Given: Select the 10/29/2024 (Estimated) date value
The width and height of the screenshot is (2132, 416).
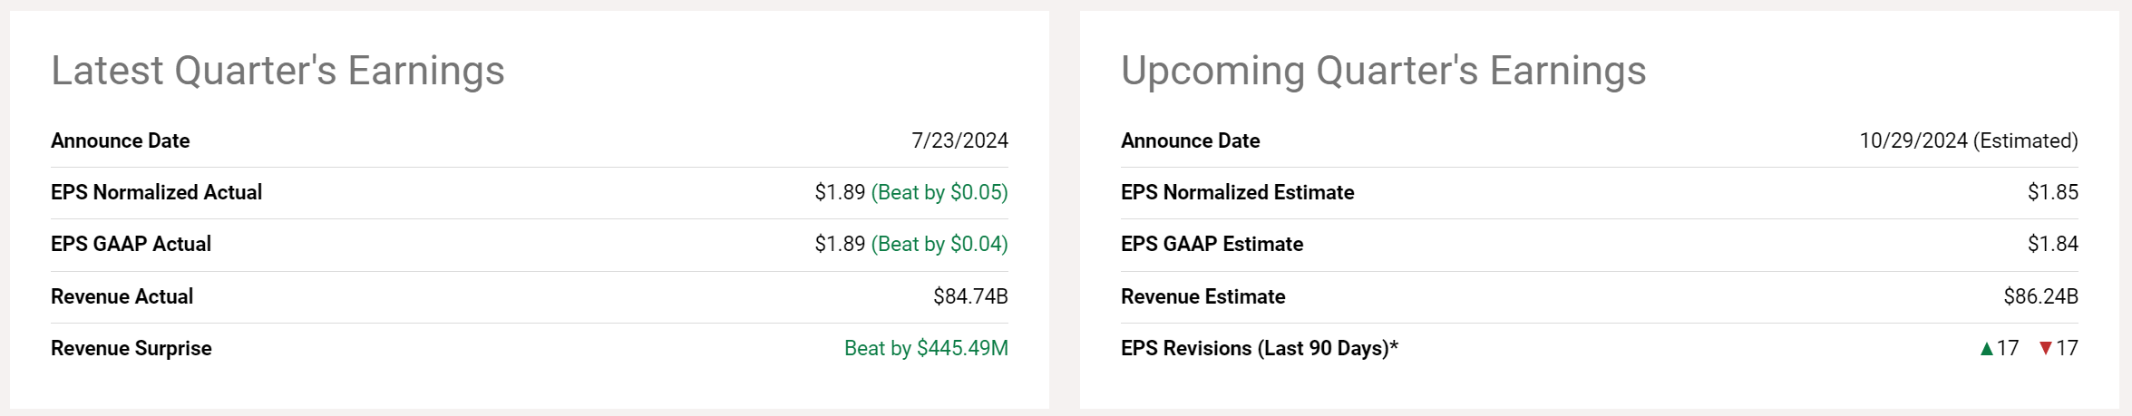Looking at the screenshot, I should [x=1968, y=141].
